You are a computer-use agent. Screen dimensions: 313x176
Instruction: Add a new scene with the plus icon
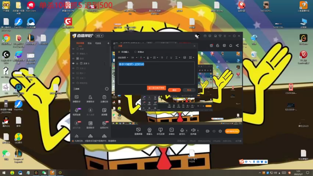(108, 43)
